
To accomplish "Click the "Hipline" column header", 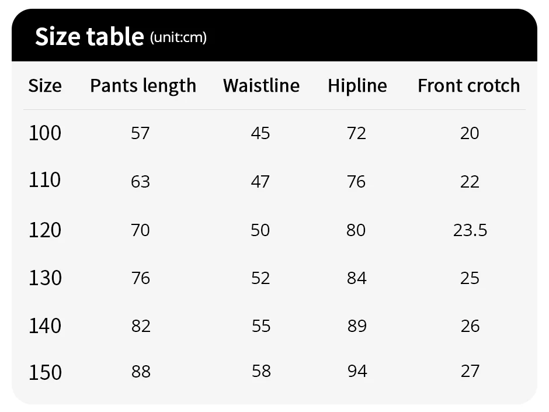I will (x=357, y=86).
